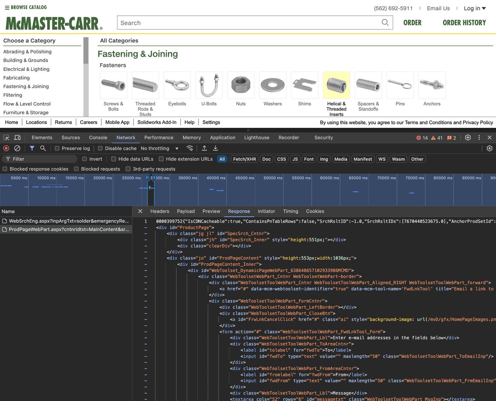The image size is (496, 401).
Task: Open DevTools settings gear icon
Action: [468, 138]
